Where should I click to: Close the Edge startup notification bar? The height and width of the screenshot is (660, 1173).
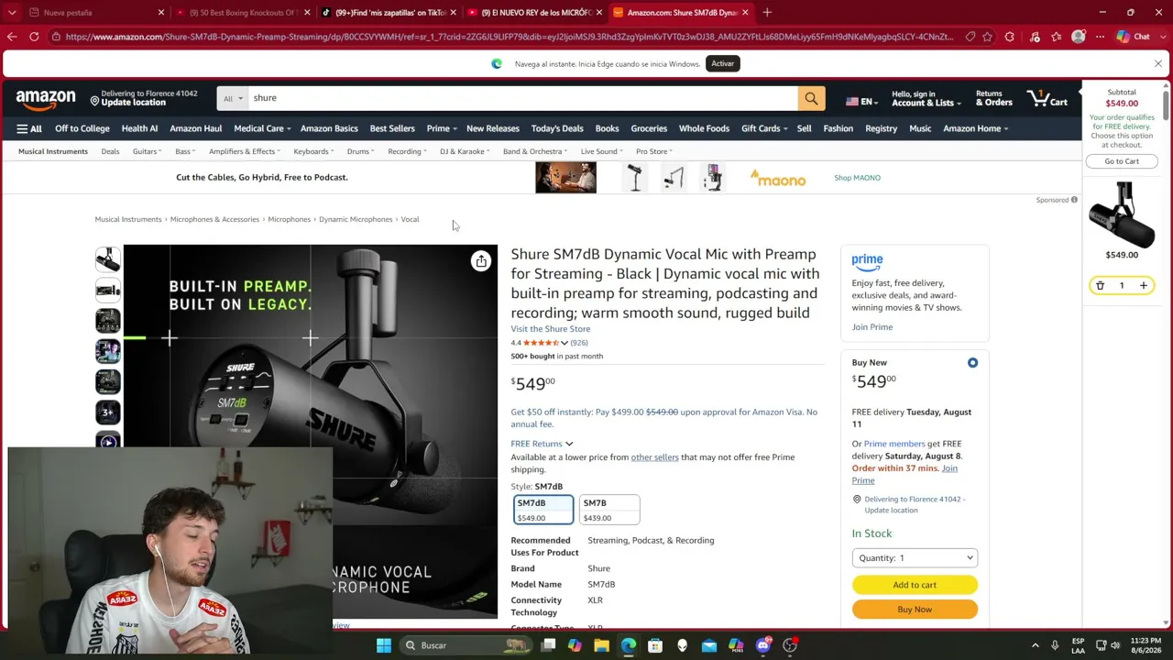pyautogui.click(x=1158, y=64)
